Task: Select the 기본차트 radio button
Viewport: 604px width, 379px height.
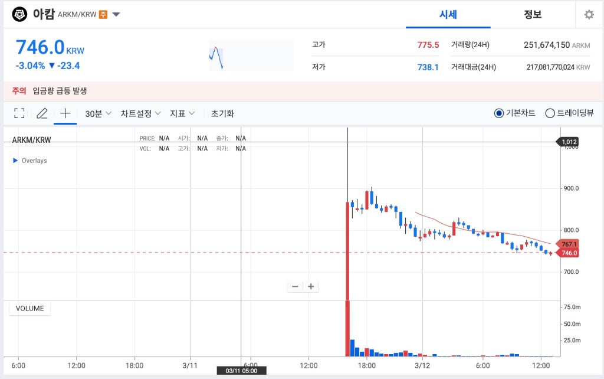Action: click(498, 113)
